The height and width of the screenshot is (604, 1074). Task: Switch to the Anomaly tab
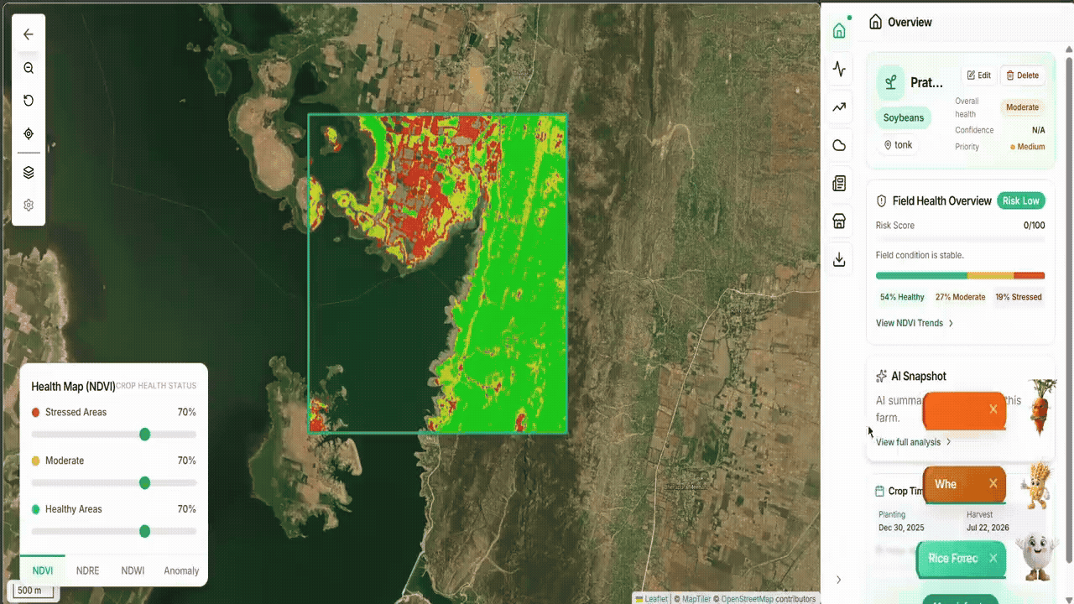181,570
